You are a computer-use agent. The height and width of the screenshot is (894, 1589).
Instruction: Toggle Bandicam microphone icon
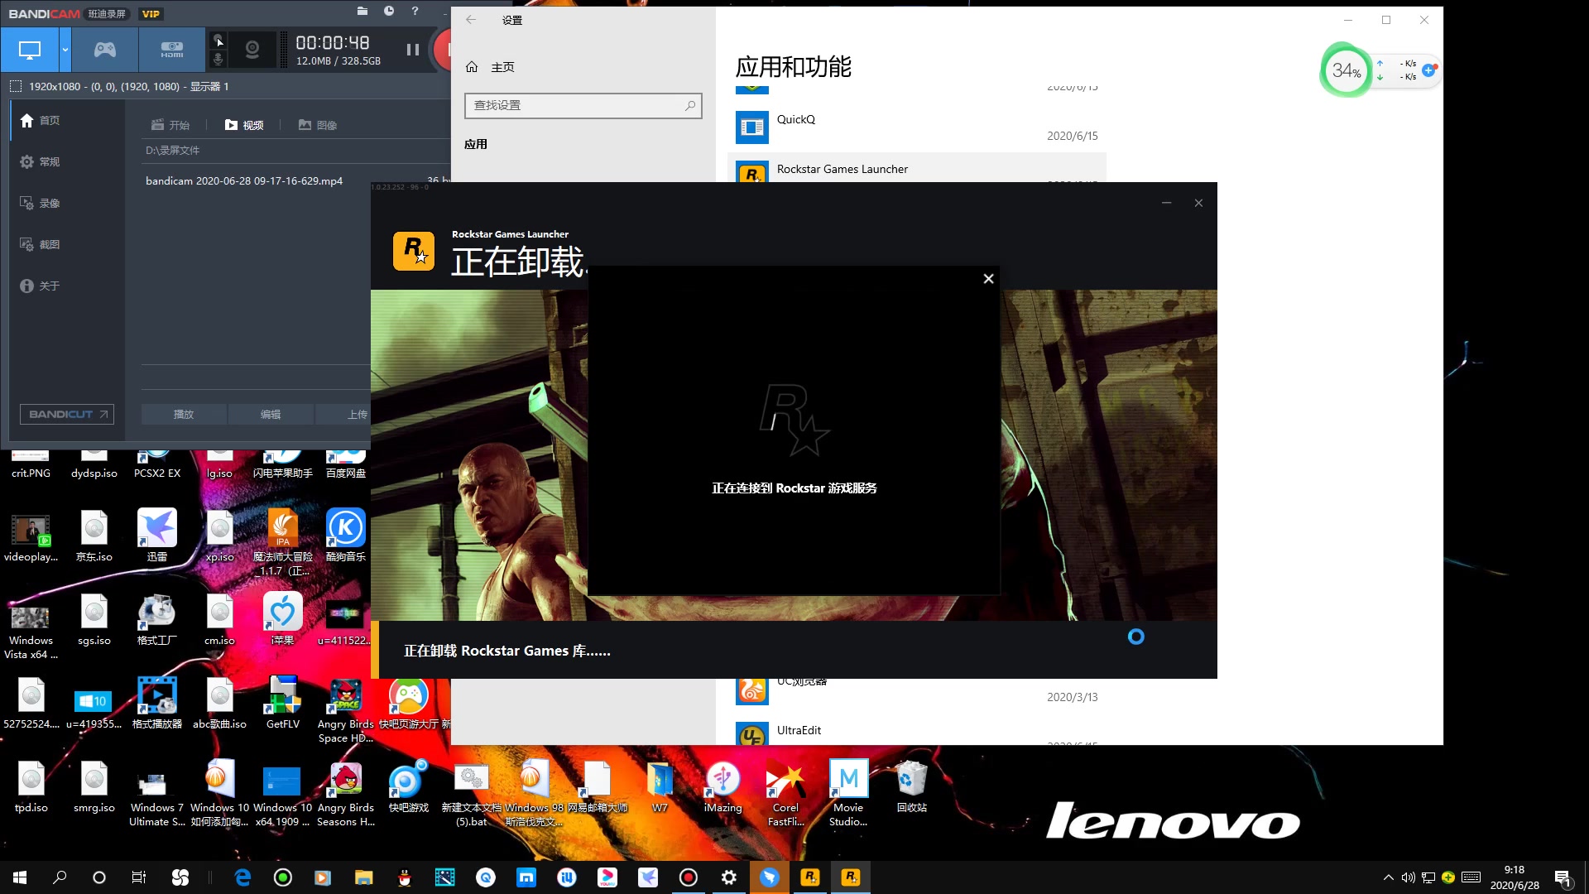tap(218, 60)
